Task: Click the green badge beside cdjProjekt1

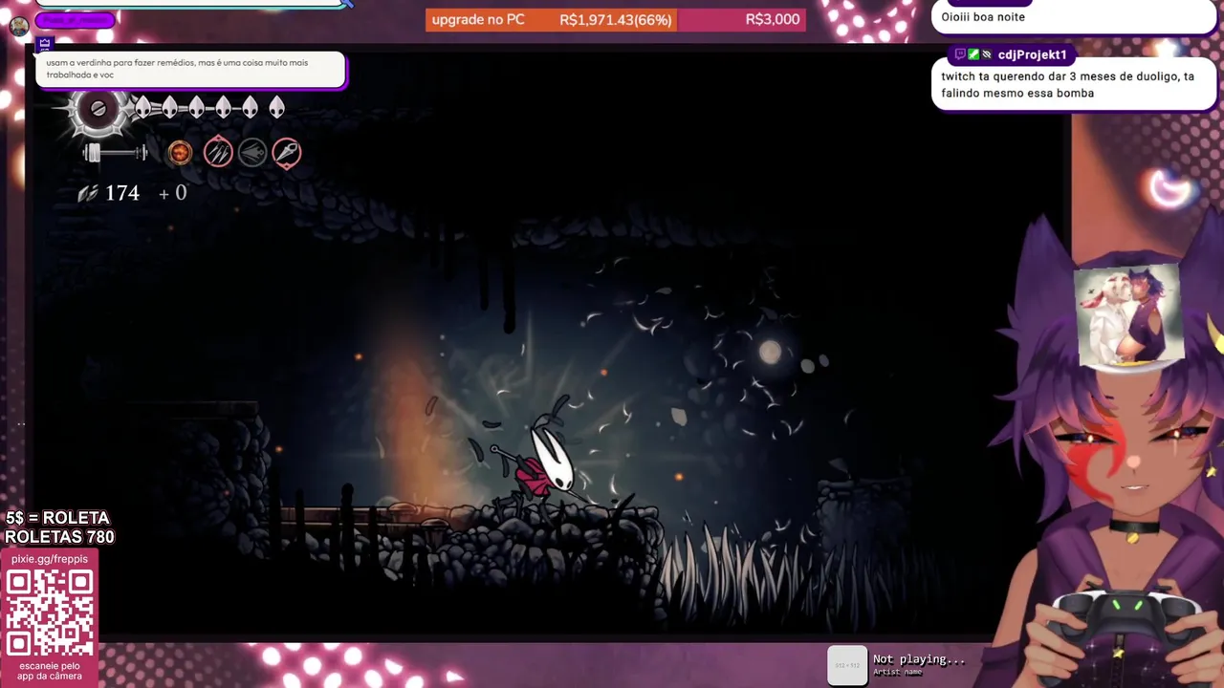Action: pyautogui.click(x=973, y=54)
